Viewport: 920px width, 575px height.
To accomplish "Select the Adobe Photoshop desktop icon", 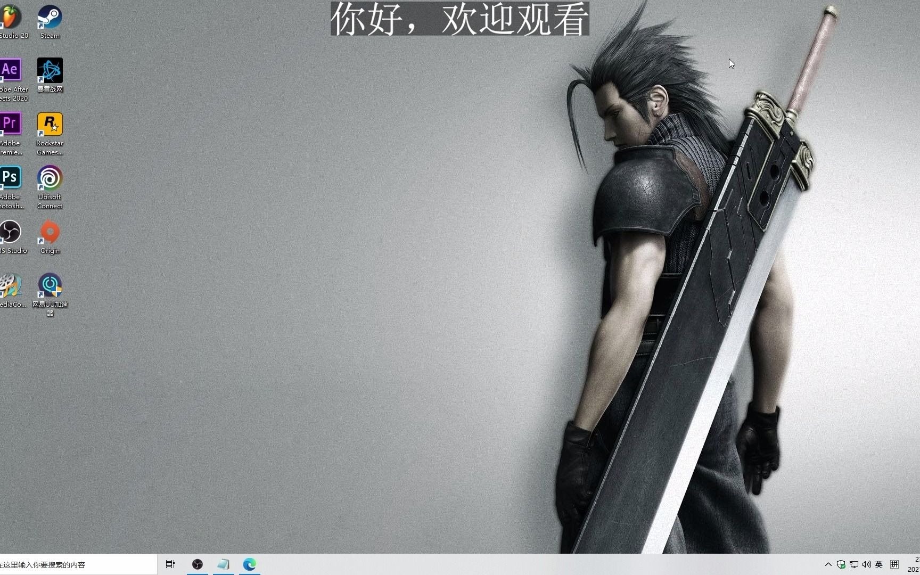I will click(x=11, y=187).
